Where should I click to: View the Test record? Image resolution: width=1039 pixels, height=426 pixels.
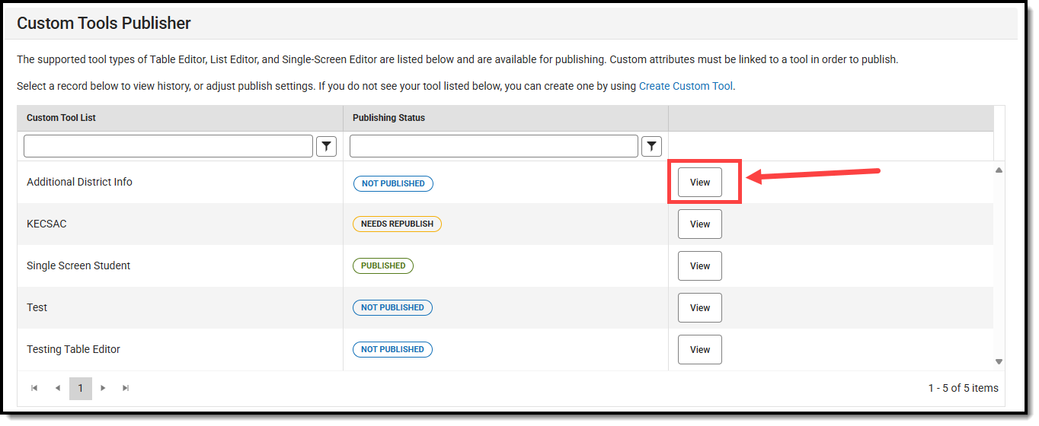(700, 308)
